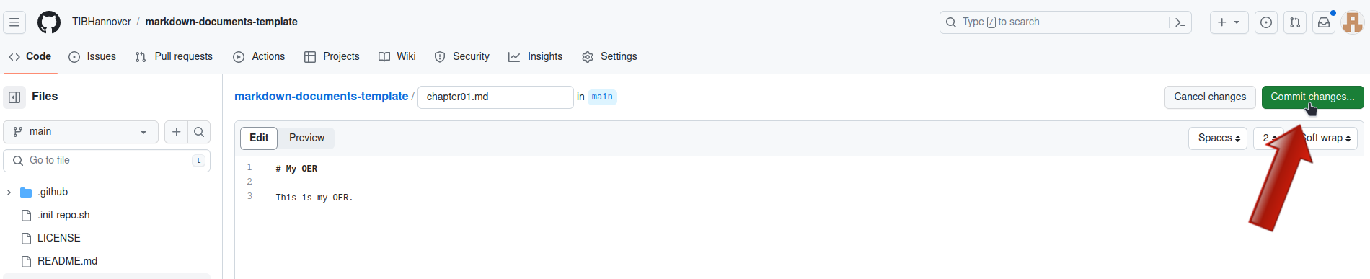
Task: Open the main branch dropdown
Action: click(81, 132)
